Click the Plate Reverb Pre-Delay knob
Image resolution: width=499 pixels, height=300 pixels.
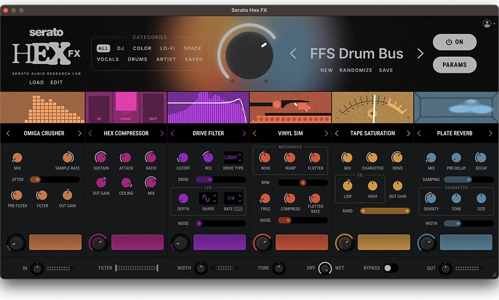point(456,157)
